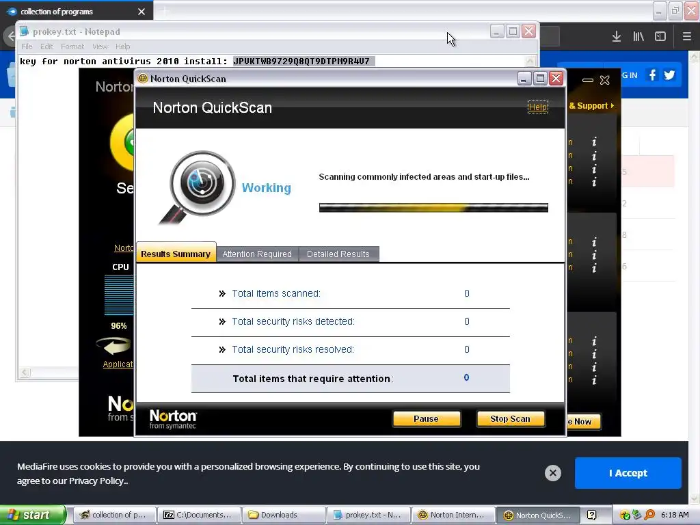Toggle the browser sidebar icon
Screen dimensions: 700x525
pyautogui.click(x=660, y=37)
